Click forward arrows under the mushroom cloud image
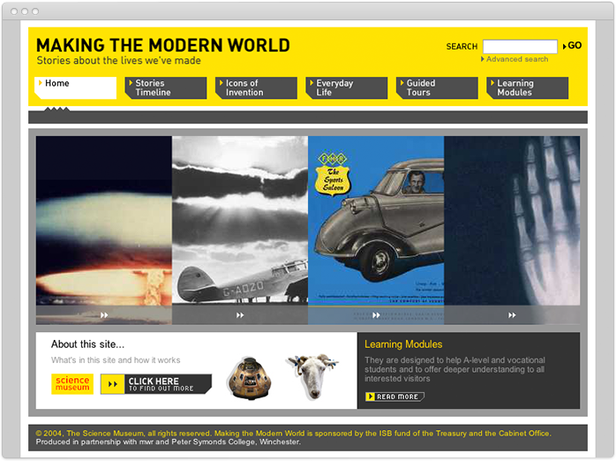 (104, 315)
